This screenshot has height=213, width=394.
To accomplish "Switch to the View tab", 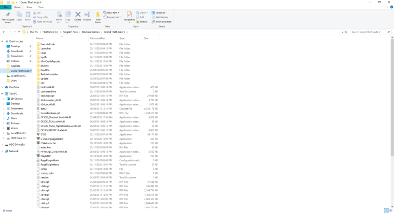I will click(x=41, y=7).
